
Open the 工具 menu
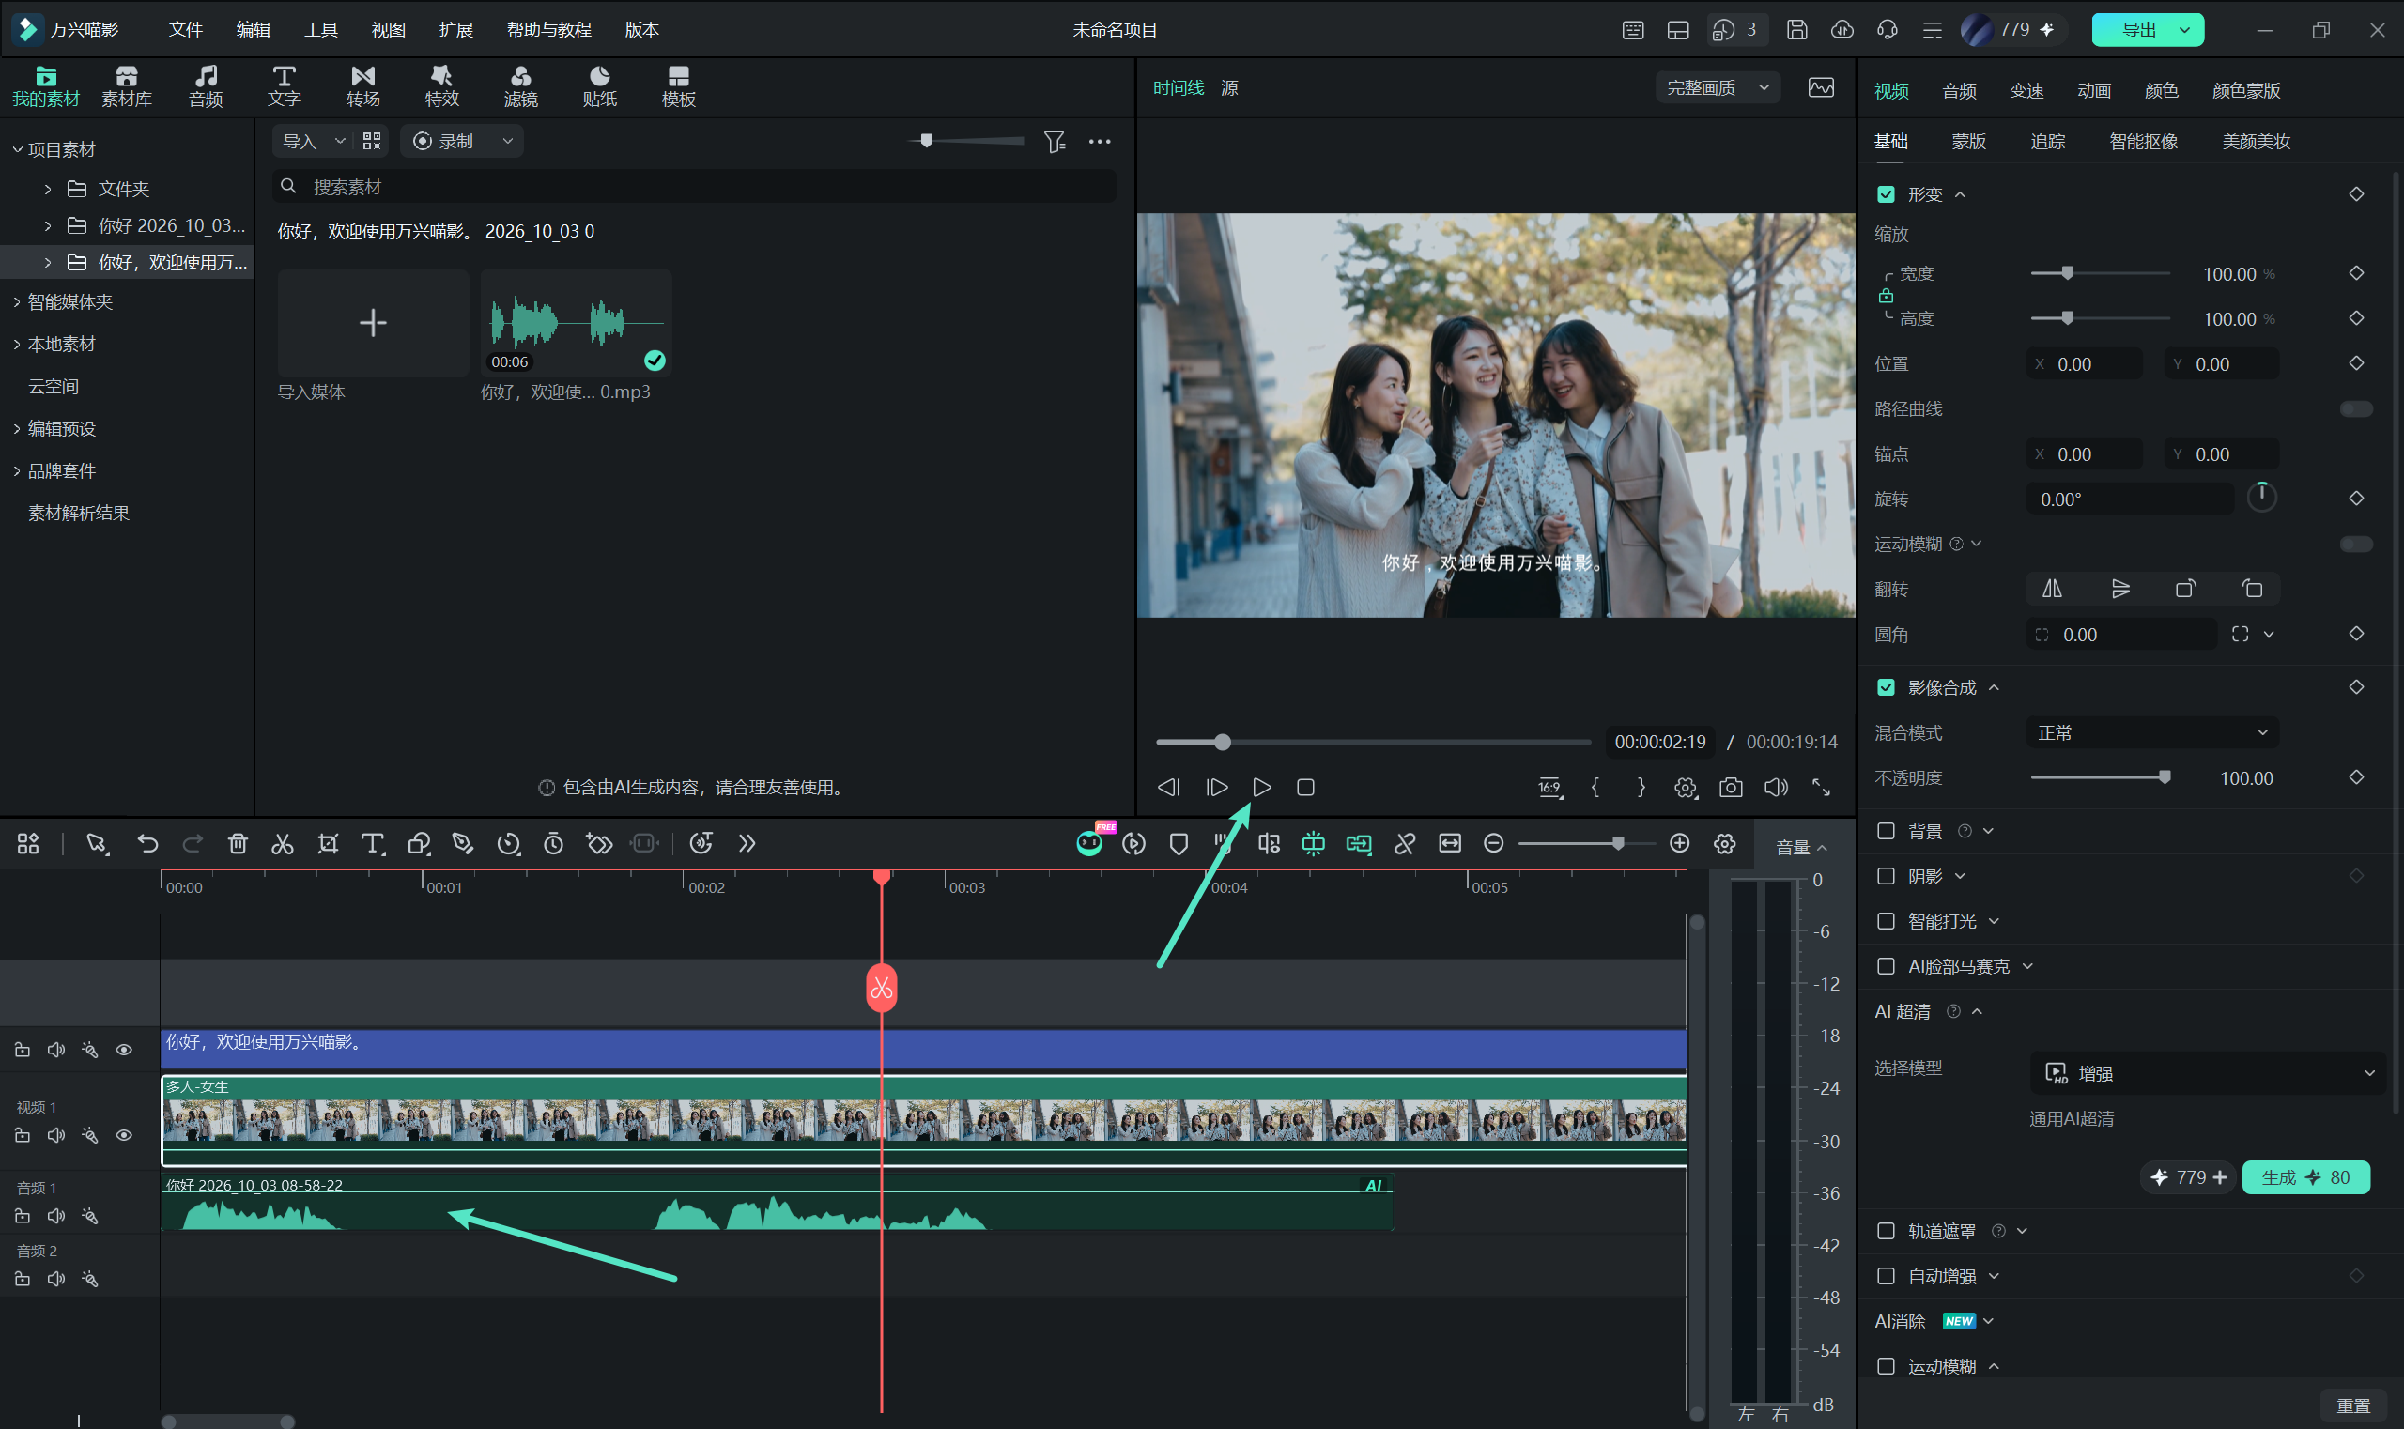coord(321,30)
